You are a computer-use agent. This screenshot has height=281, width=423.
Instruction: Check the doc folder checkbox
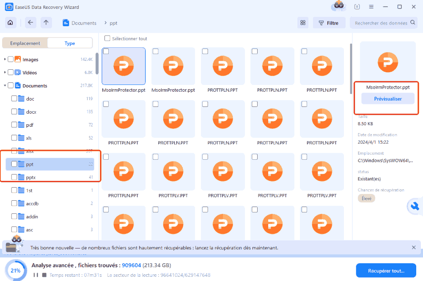tap(14, 98)
